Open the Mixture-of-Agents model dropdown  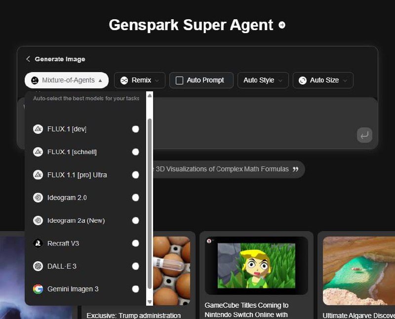coord(67,80)
